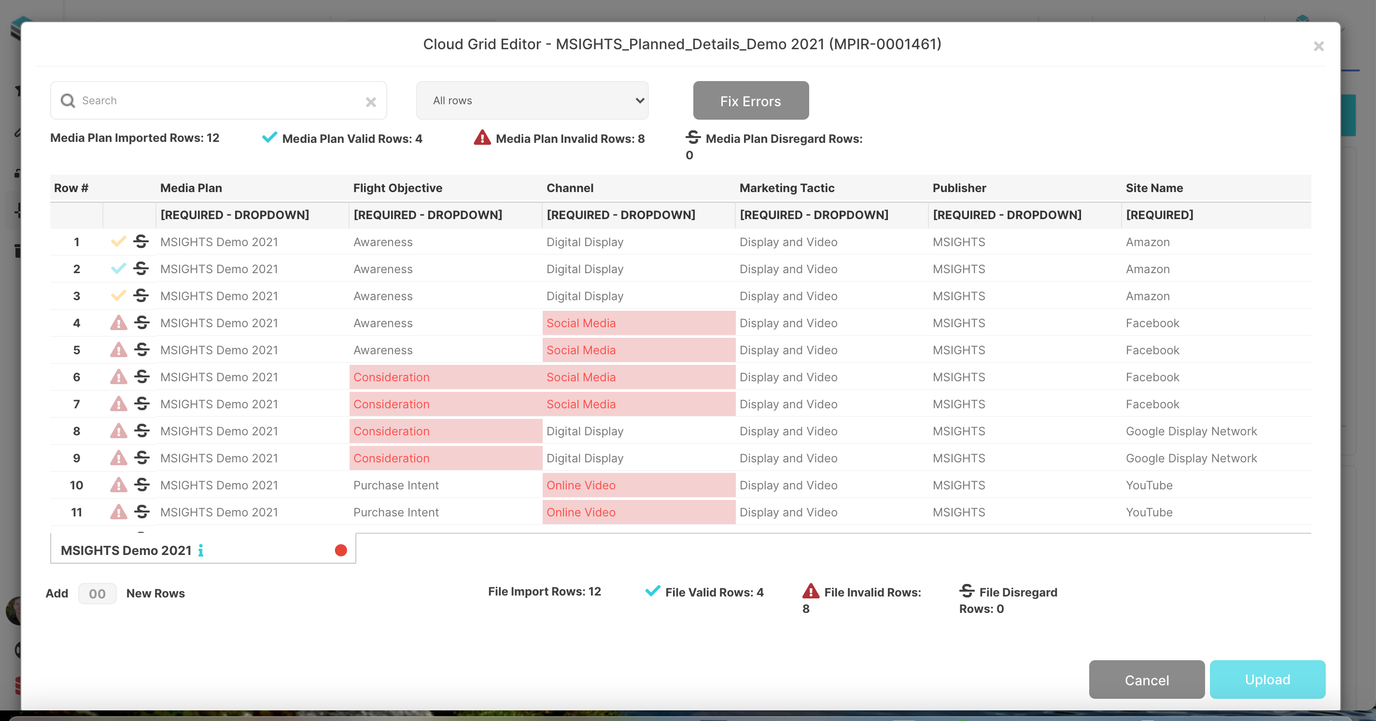Click the search magnifier icon
The image size is (1376, 721).
pyautogui.click(x=68, y=100)
